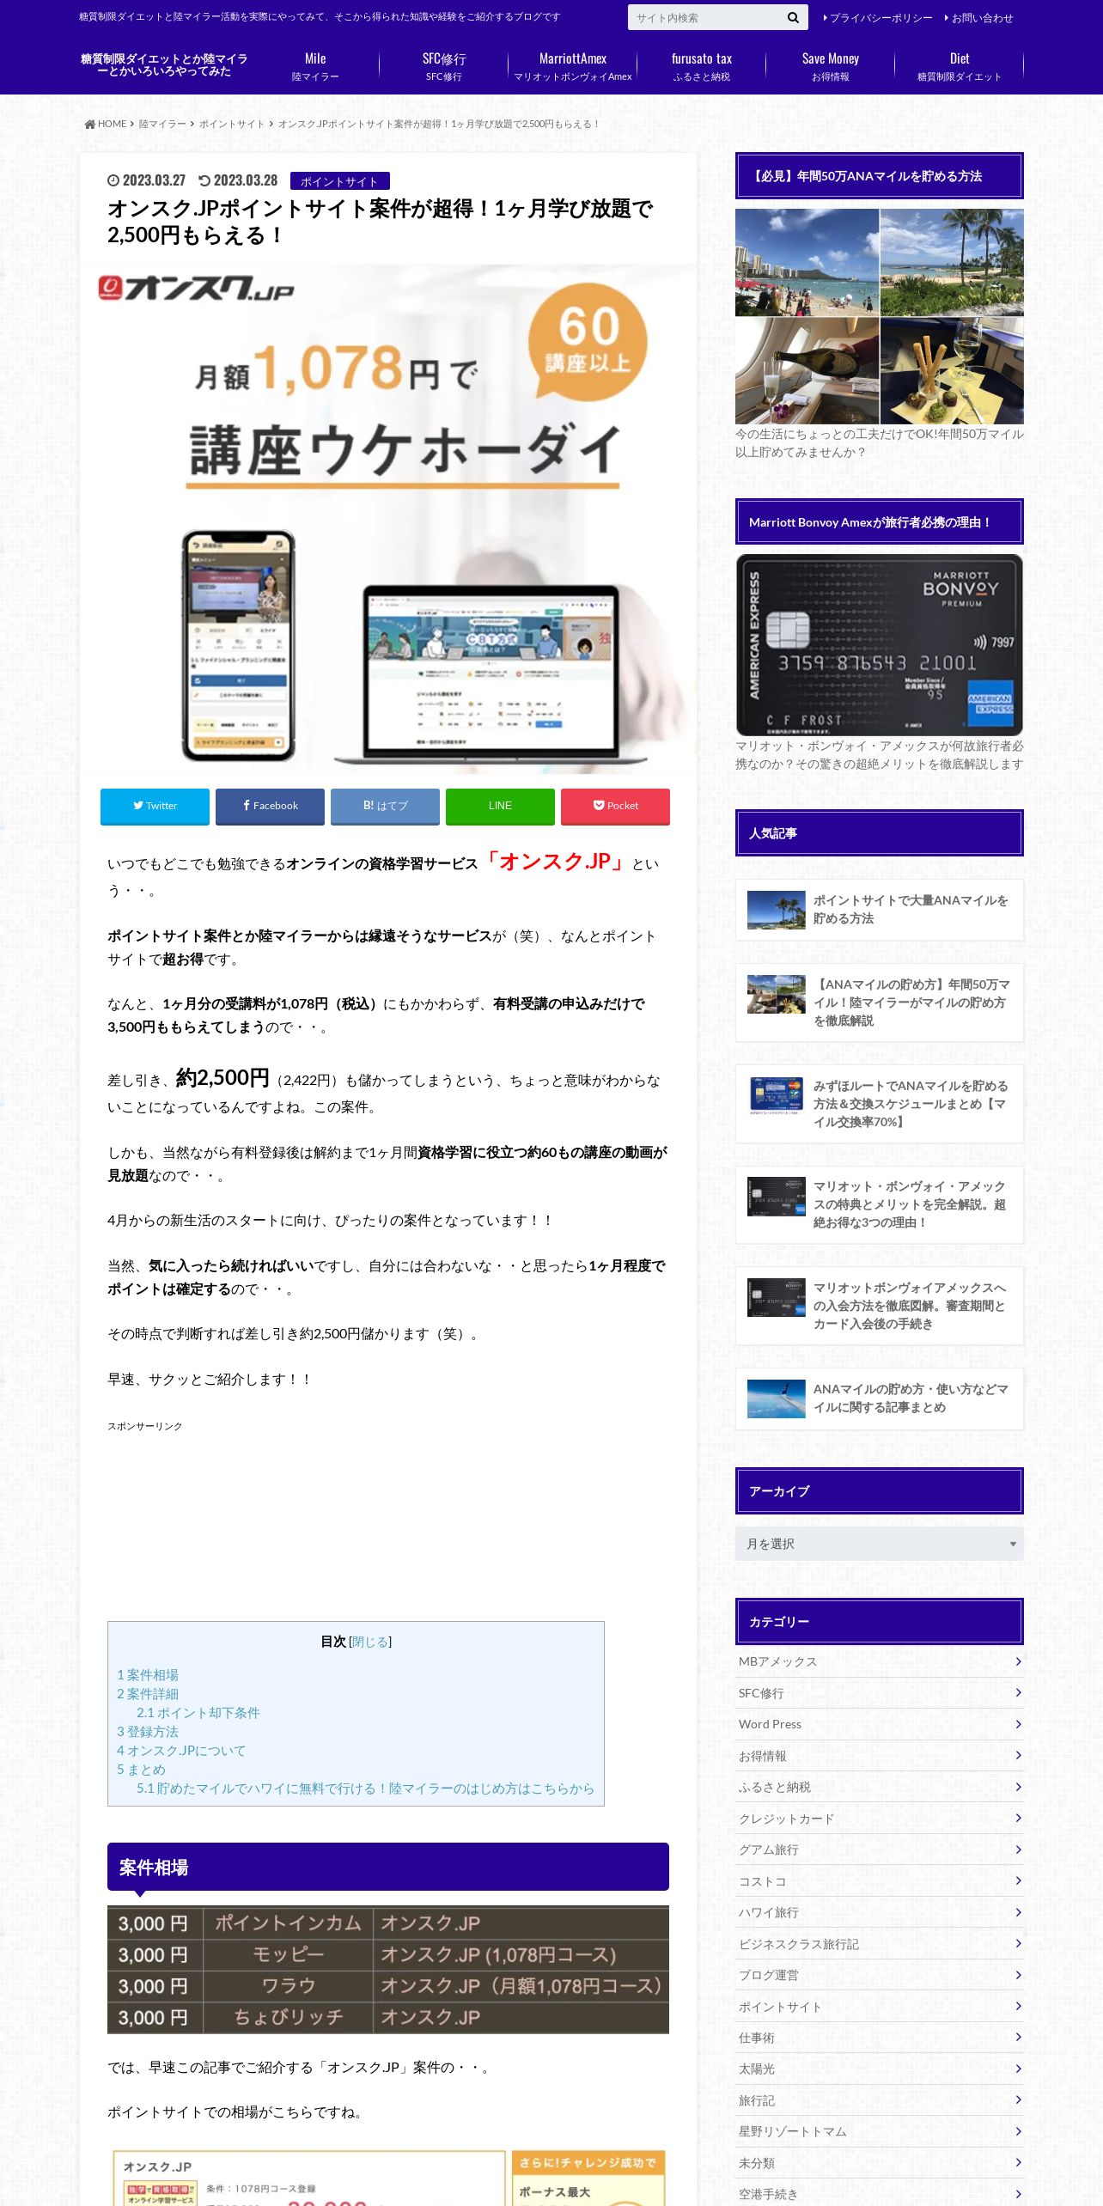Click the 案件相場 price table image
Screen dimensions: 1103x2206
[388, 1970]
